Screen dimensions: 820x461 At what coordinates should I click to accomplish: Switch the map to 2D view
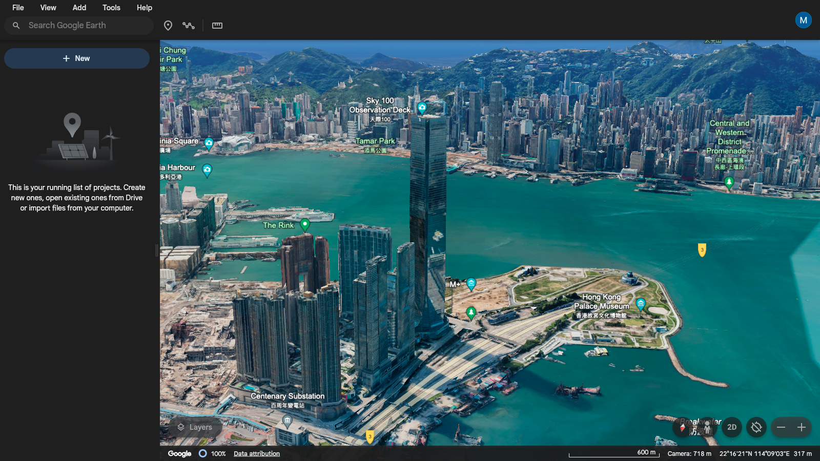click(x=732, y=427)
